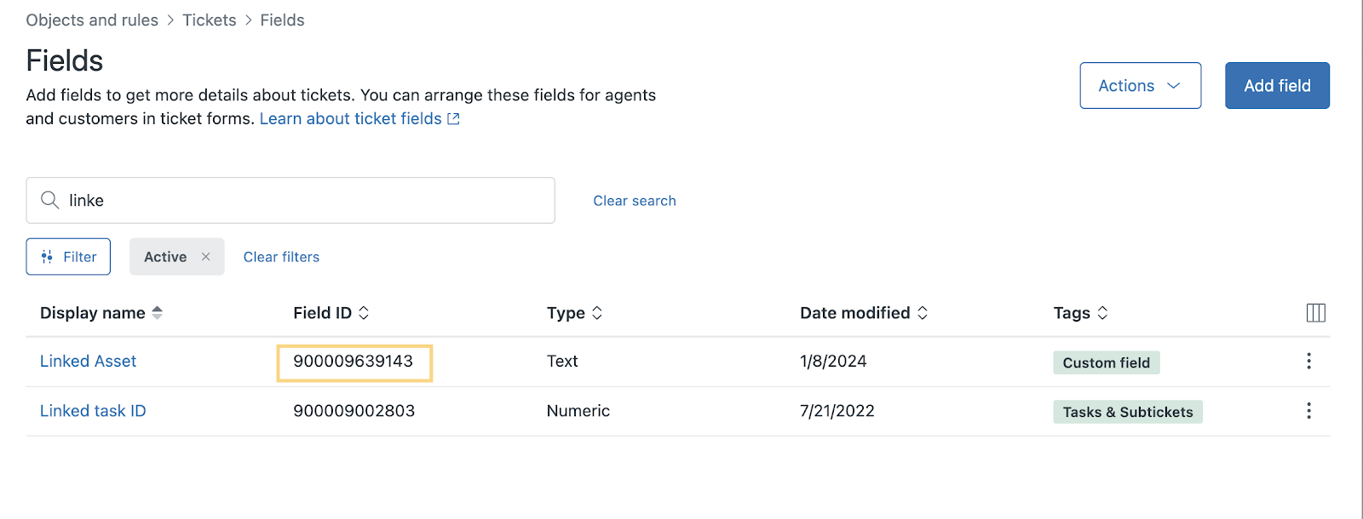Click Clear search link
The image size is (1363, 519).
click(635, 201)
